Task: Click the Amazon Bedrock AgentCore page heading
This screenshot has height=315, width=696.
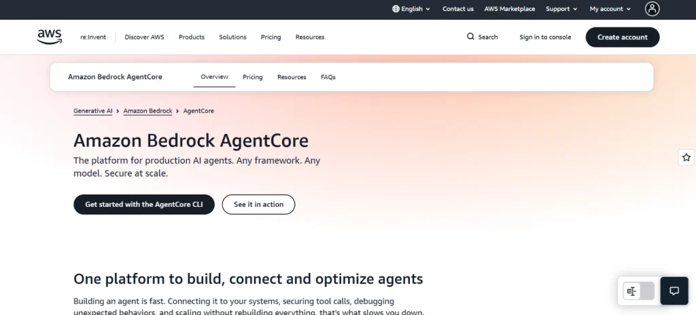Action: click(191, 141)
